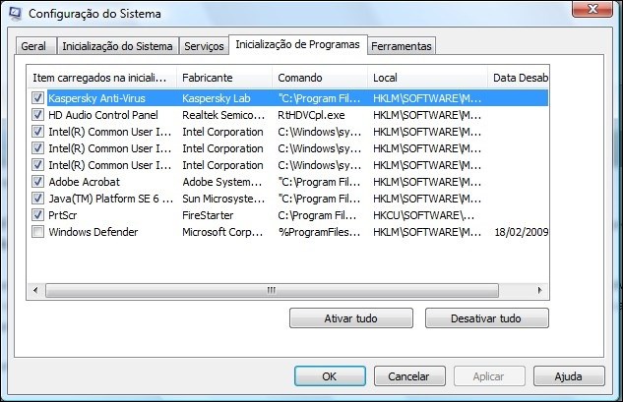Toggle the Adobe Acrobat startup checkbox

(37, 182)
